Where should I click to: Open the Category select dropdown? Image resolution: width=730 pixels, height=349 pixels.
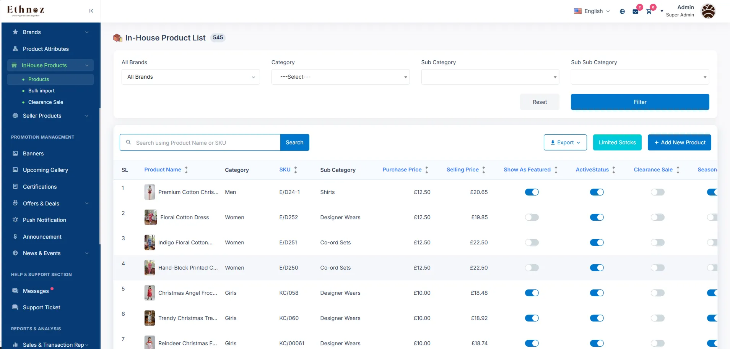coord(340,77)
